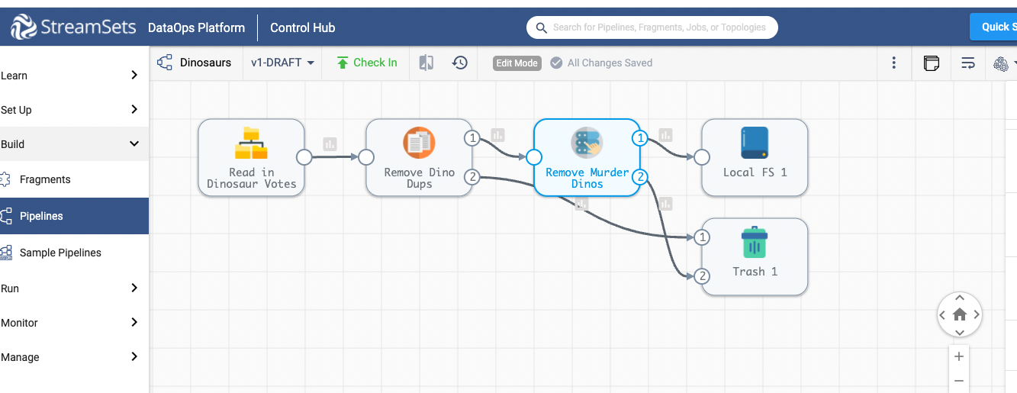Select the Remove Murder Dinos stage
The height and width of the screenshot is (393, 1017).
[x=587, y=157]
